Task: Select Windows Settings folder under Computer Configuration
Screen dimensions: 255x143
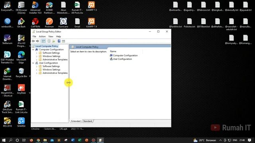Action: (x=51, y=56)
